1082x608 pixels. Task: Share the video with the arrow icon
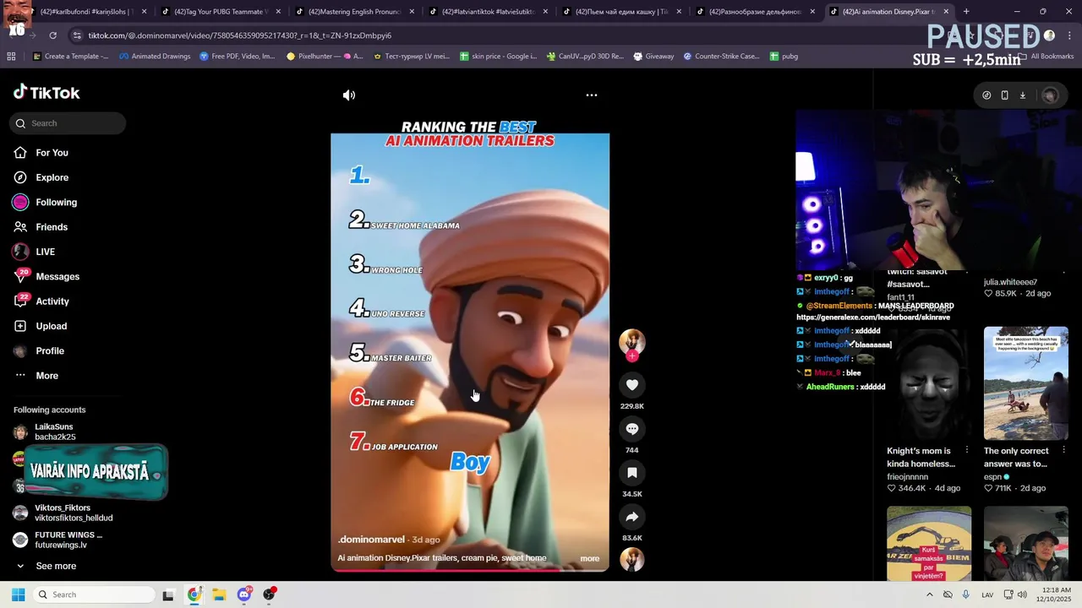pos(632,517)
